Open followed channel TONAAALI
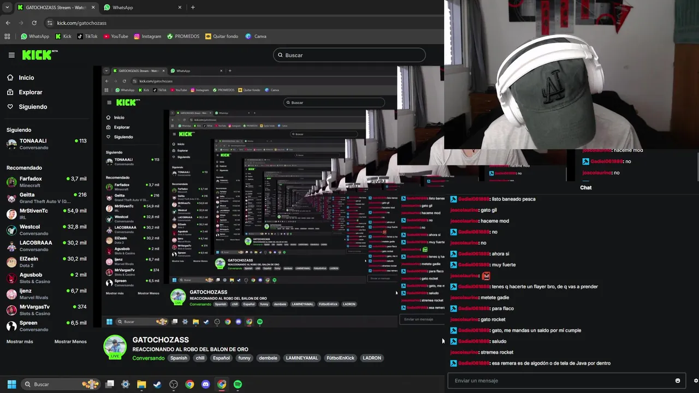Image resolution: width=699 pixels, height=393 pixels. tap(46, 144)
